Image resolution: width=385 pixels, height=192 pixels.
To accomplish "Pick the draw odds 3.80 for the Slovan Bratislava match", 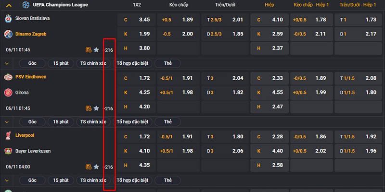I will 137,48.
